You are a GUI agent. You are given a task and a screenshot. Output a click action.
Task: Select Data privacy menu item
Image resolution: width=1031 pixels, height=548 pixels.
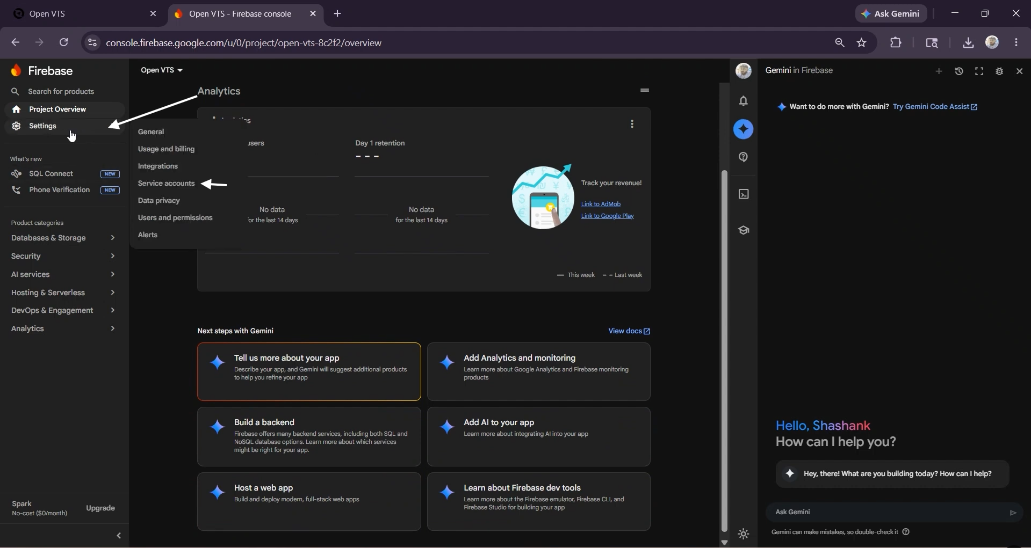pos(159,201)
